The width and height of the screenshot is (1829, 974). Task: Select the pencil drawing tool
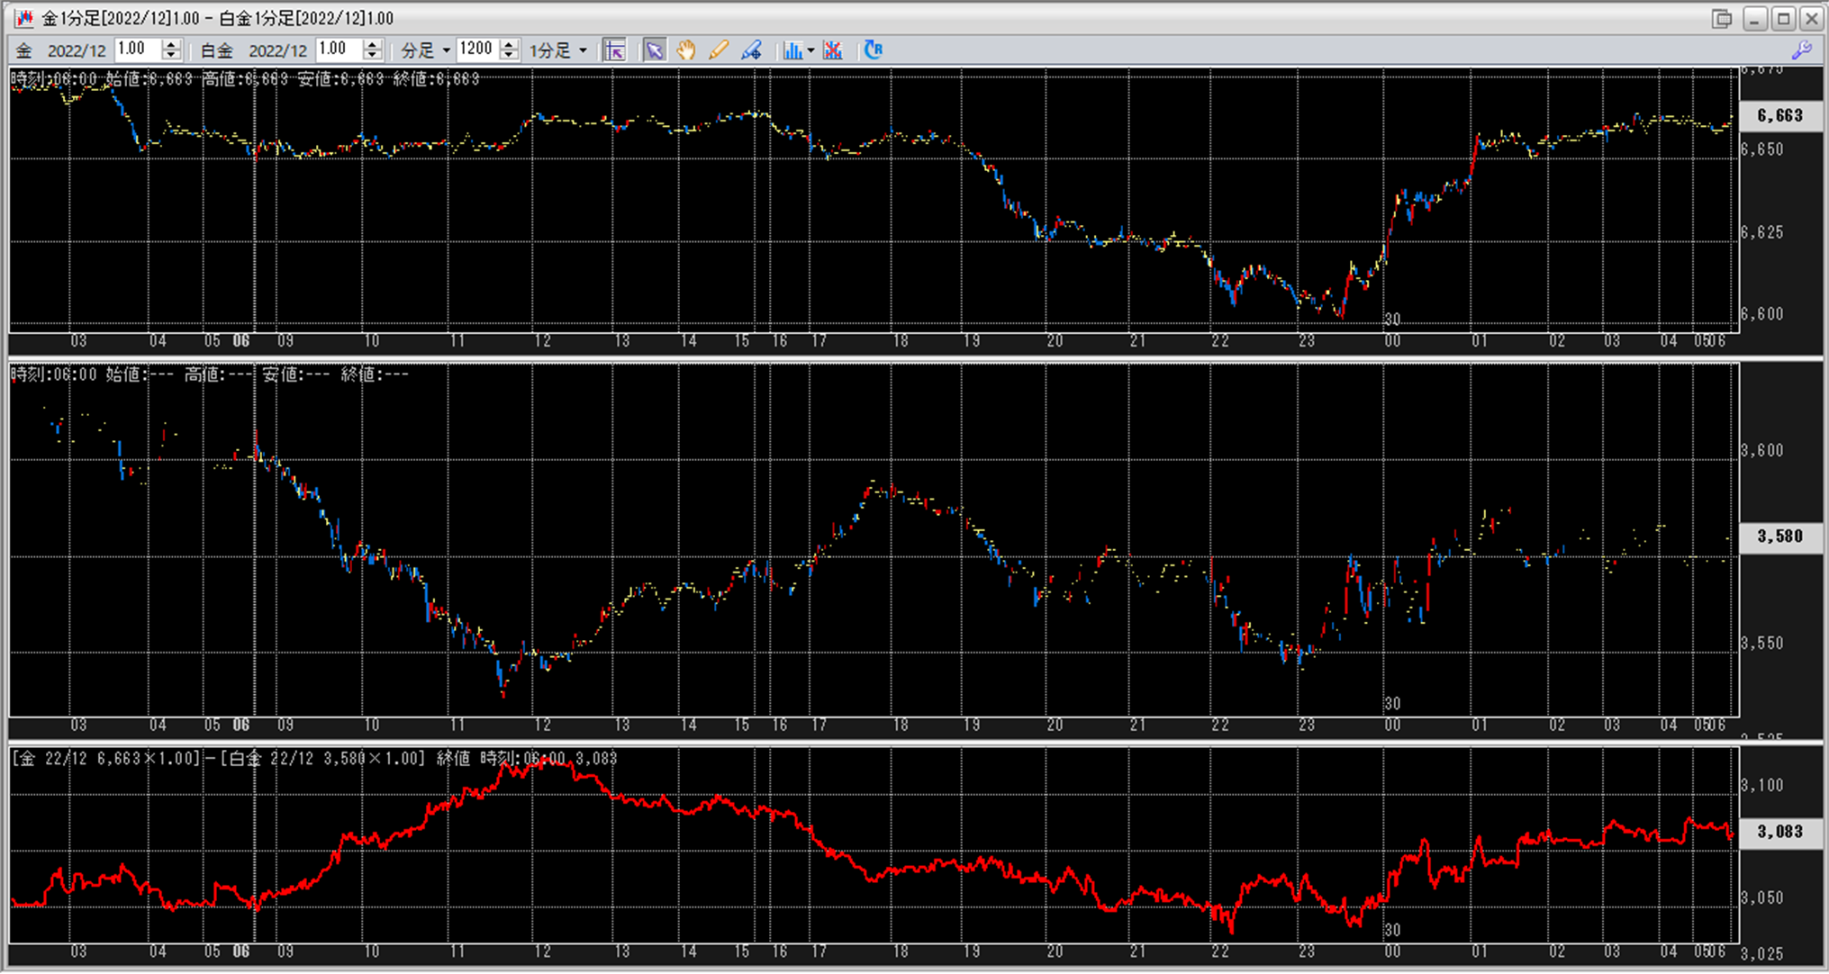click(718, 50)
